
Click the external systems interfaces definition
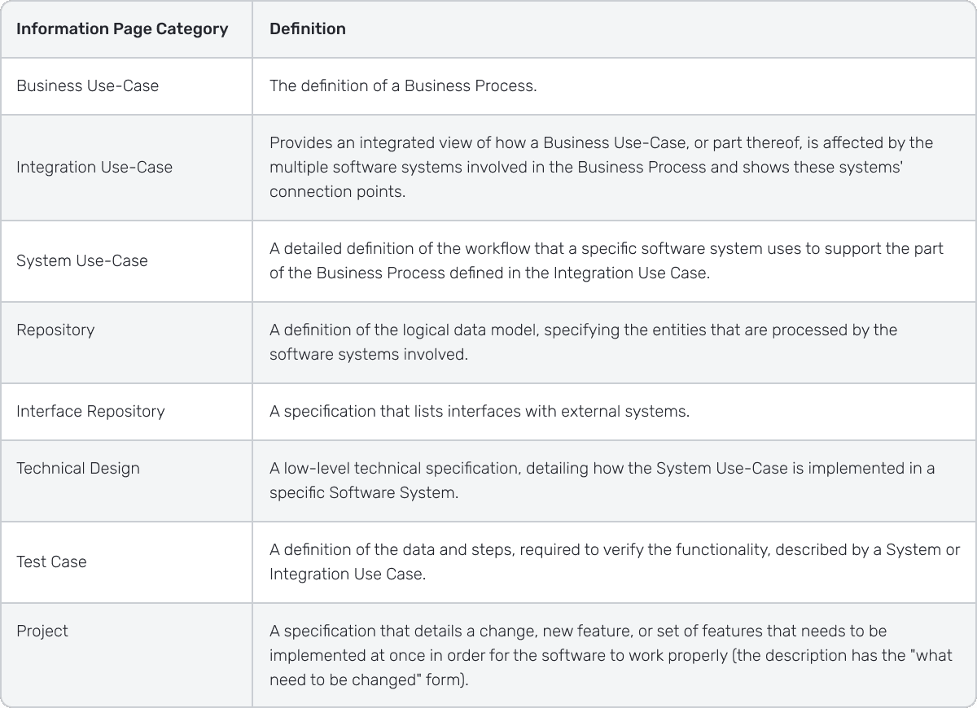[480, 411]
